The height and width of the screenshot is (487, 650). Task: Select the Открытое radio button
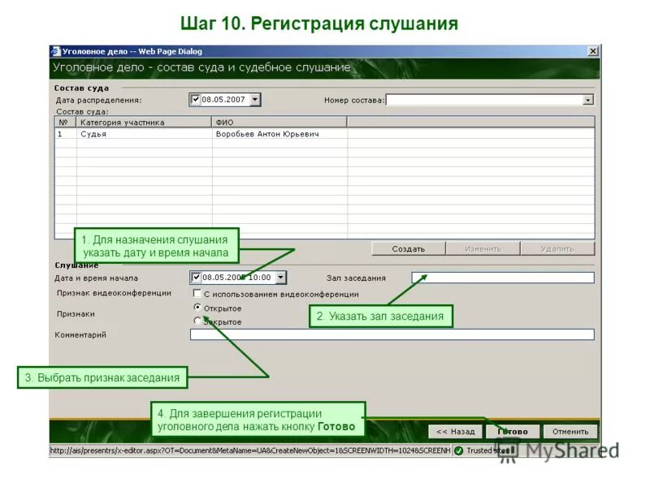[x=196, y=308]
